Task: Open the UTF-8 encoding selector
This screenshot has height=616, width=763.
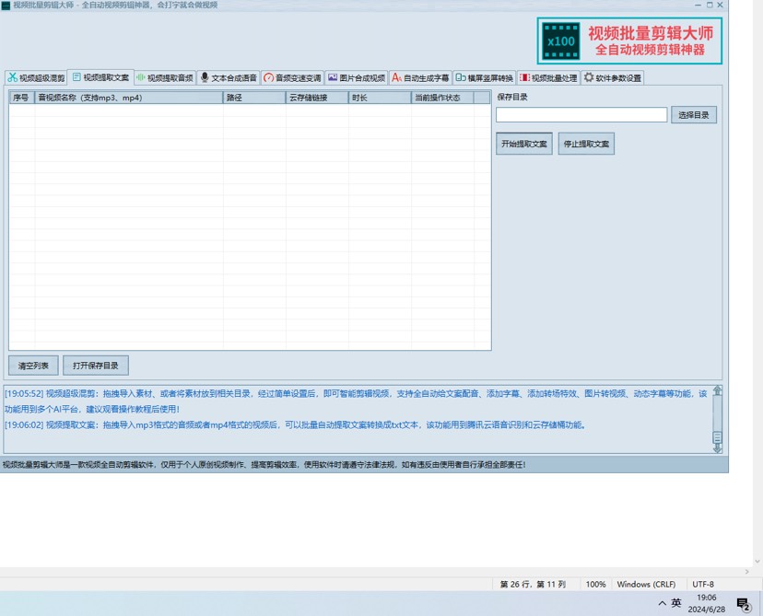Action: click(x=703, y=585)
